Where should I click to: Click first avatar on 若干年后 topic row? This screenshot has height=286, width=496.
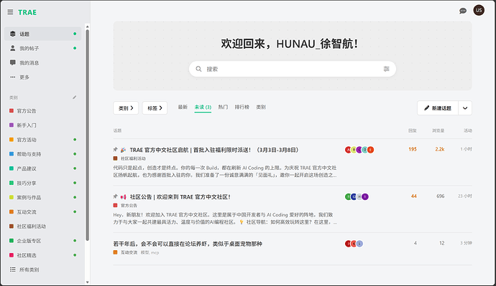pos(348,244)
